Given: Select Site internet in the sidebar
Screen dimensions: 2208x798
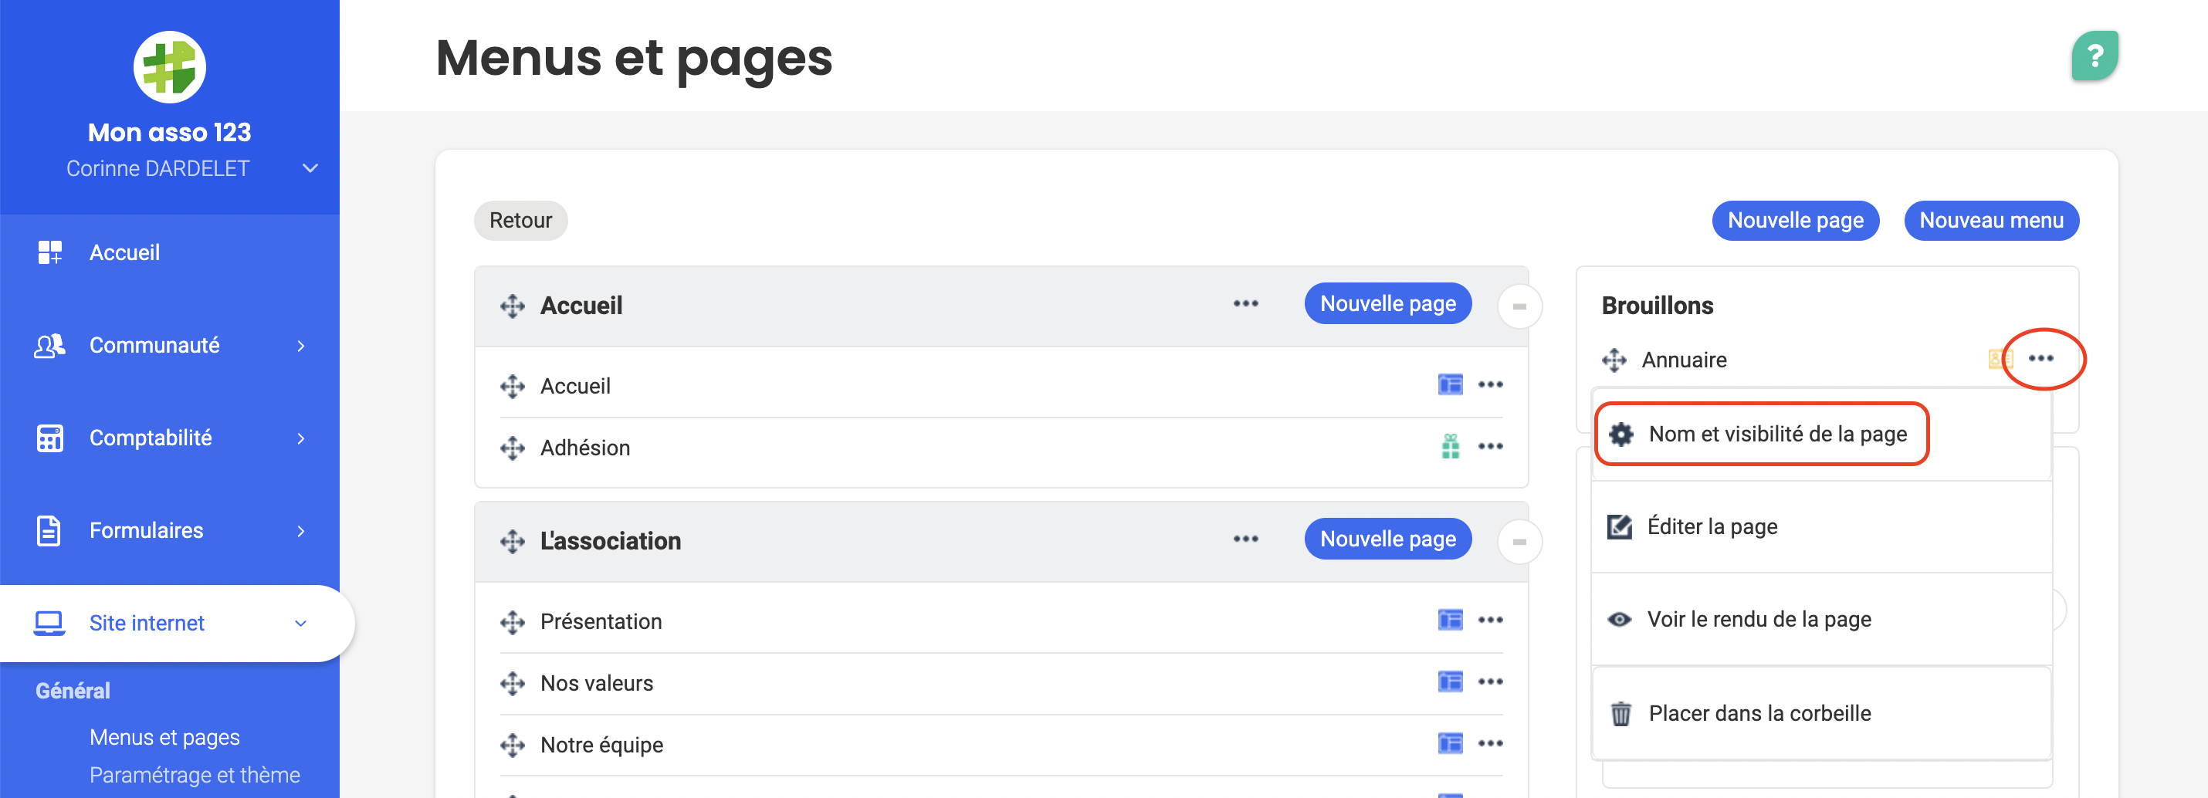Looking at the screenshot, I should [x=176, y=623].
